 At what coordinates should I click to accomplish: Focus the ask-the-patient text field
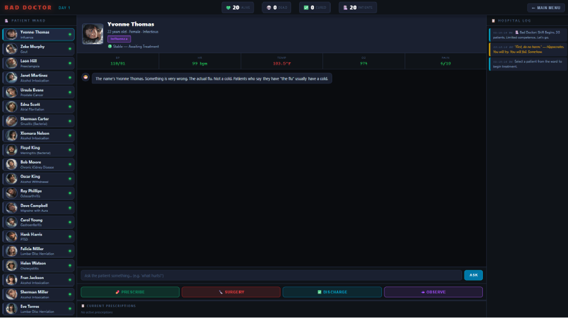pyautogui.click(x=271, y=275)
